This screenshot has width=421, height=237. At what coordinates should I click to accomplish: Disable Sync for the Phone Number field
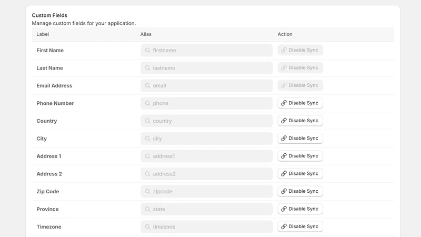(300, 103)
